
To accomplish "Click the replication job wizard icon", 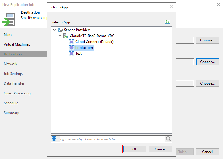I will (x=8, y=20).
